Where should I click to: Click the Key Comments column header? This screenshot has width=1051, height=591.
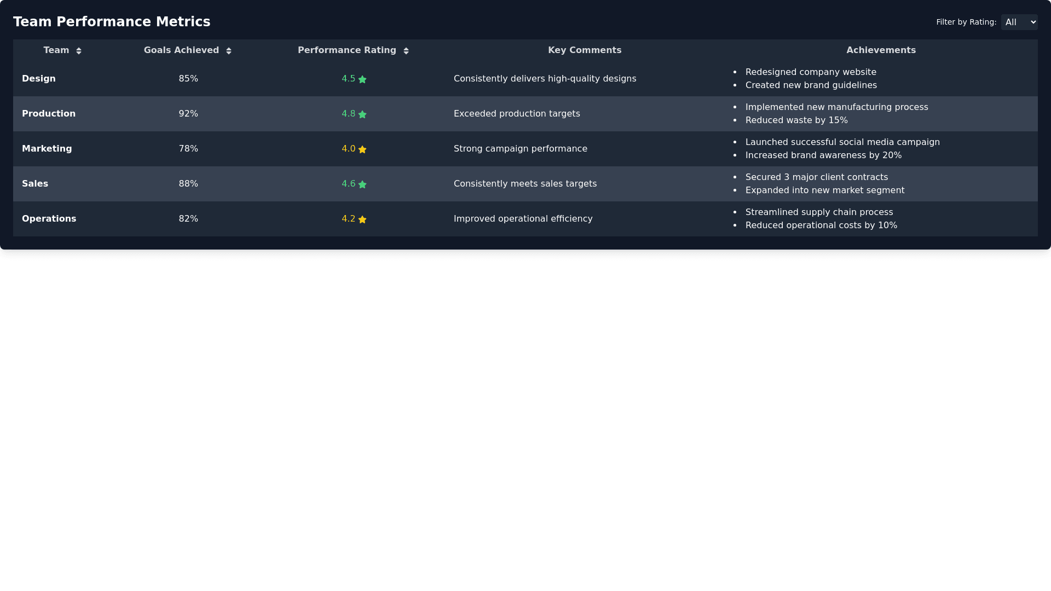click(x=585, y=50)
